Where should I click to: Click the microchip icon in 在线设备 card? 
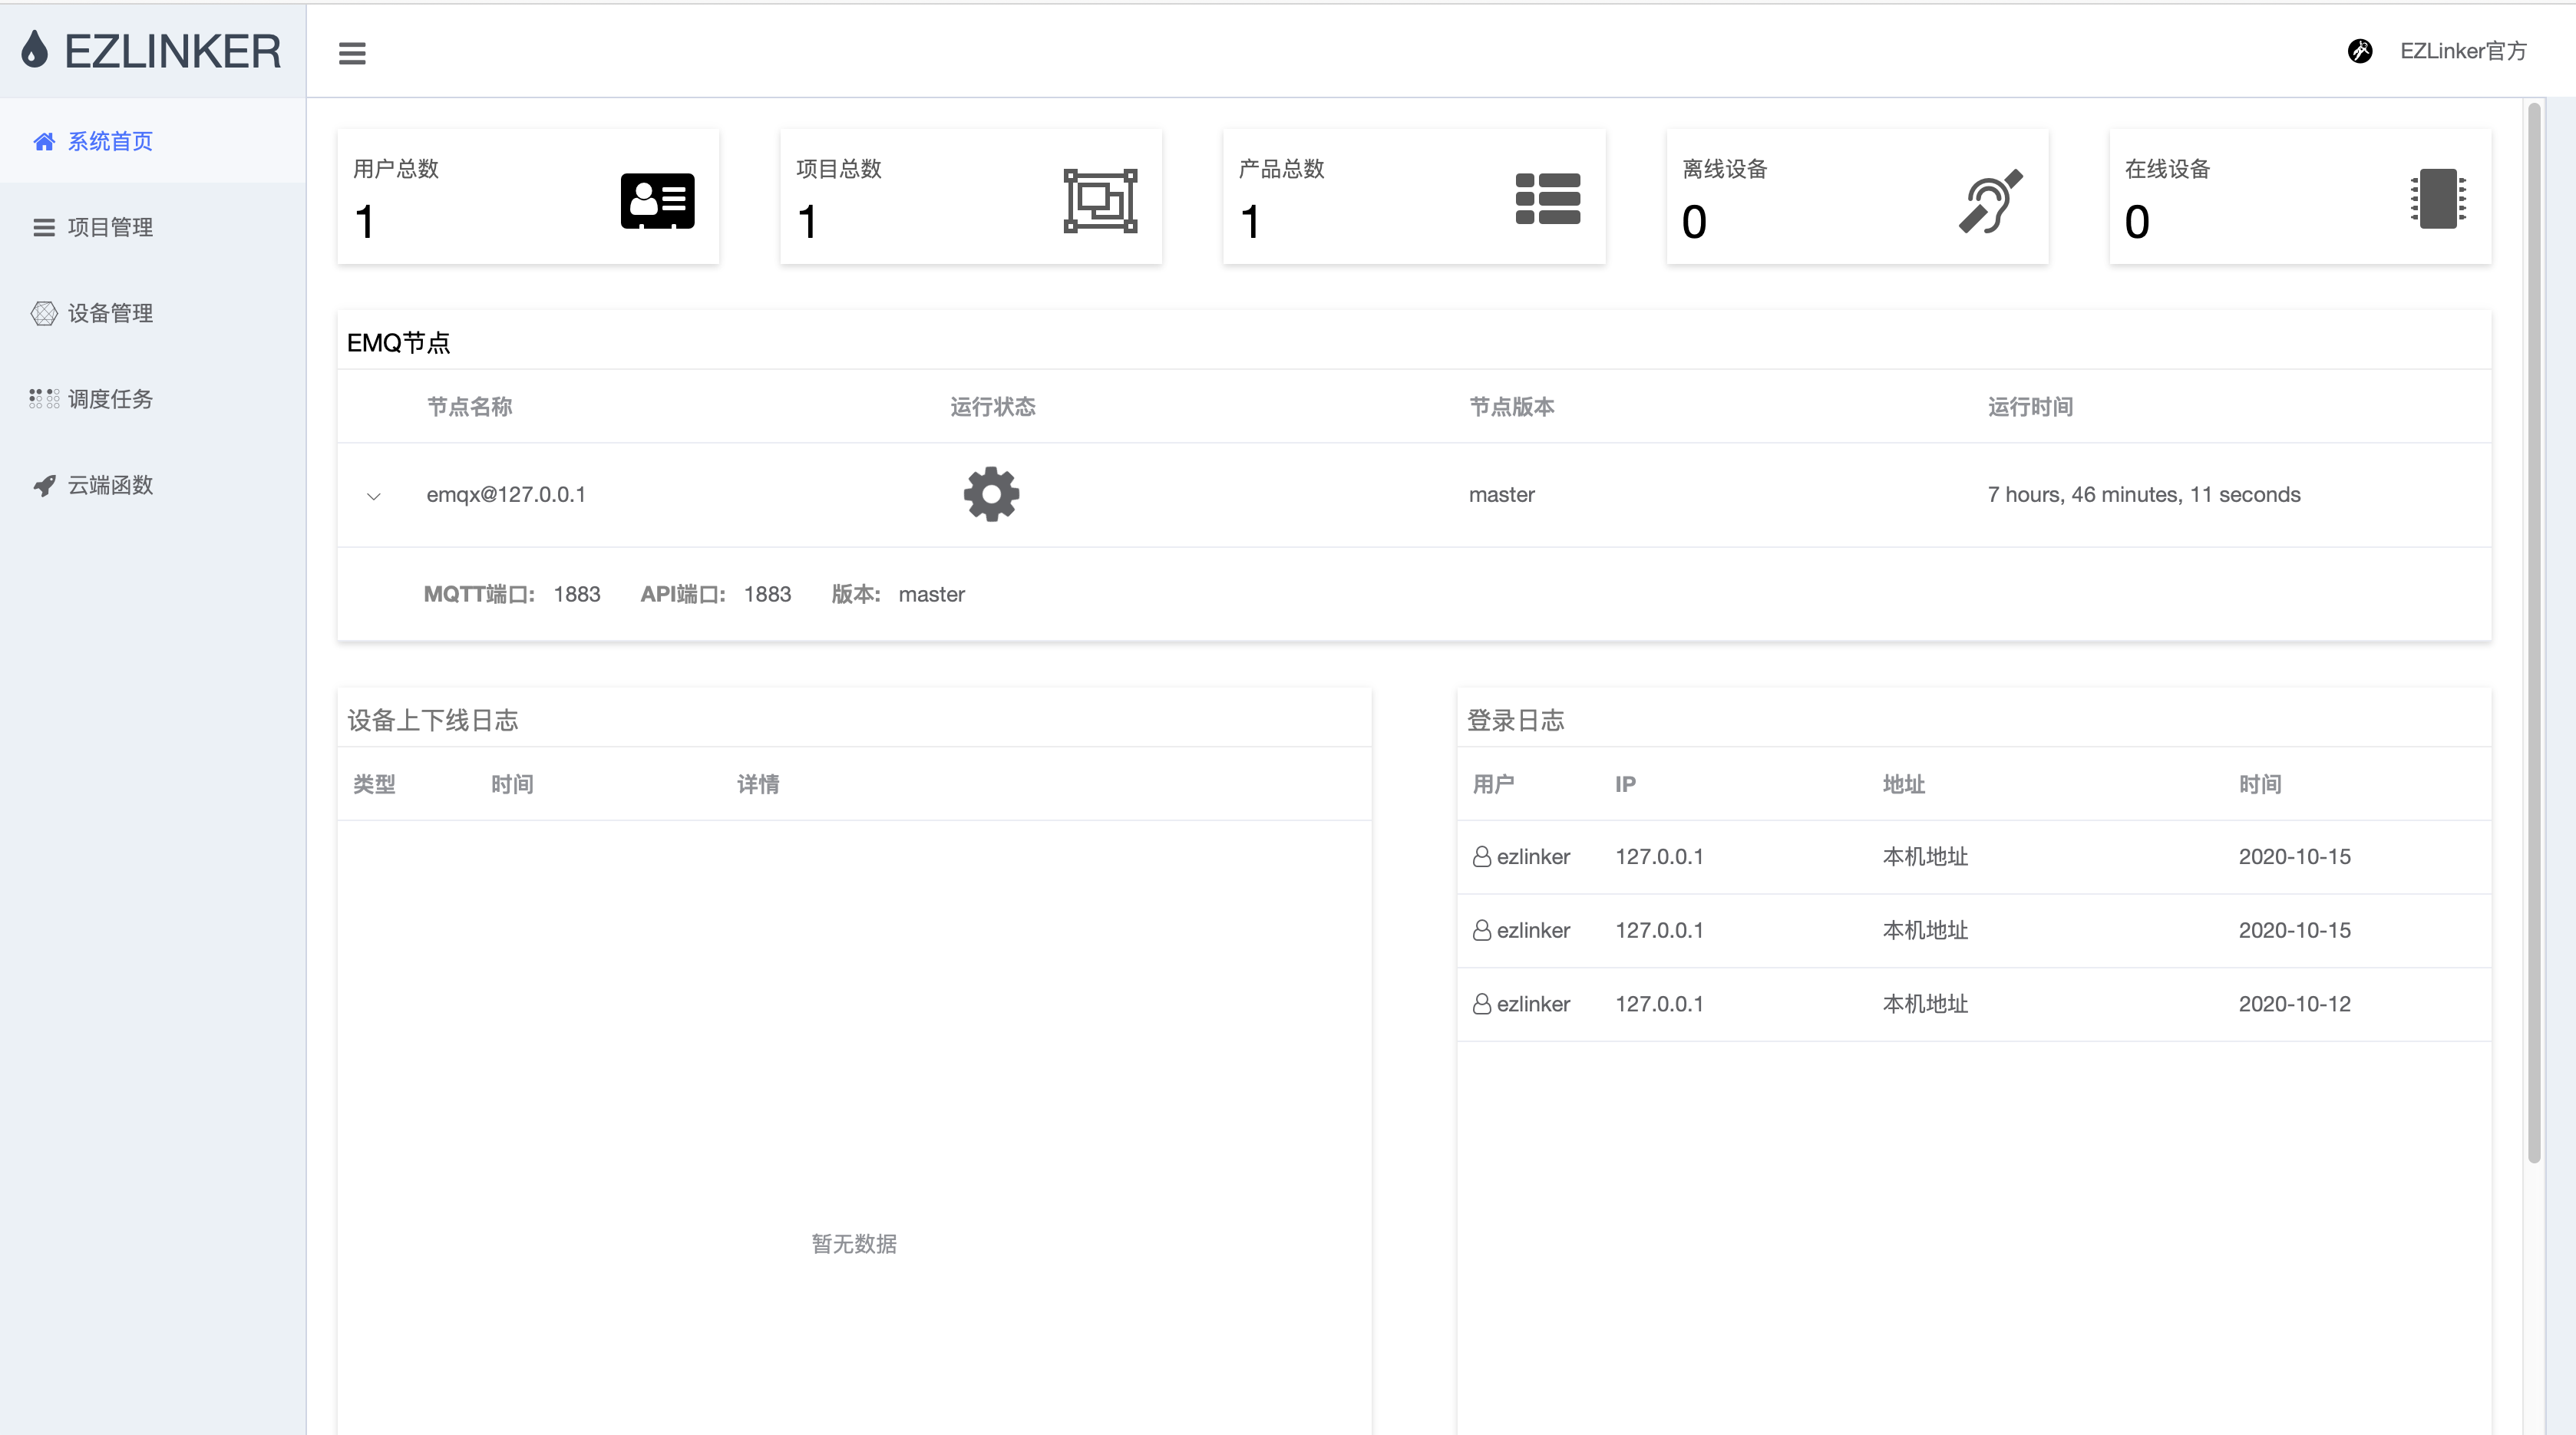2438,198
